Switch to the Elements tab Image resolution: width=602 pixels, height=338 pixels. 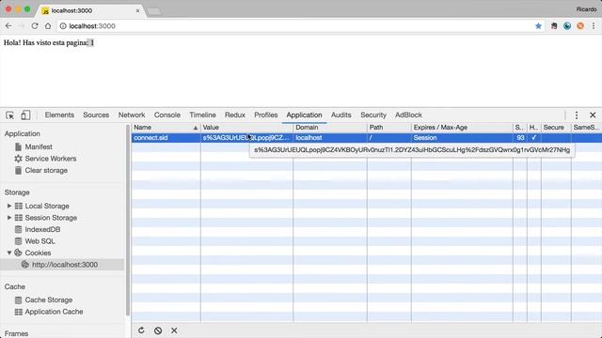(59, 115)
